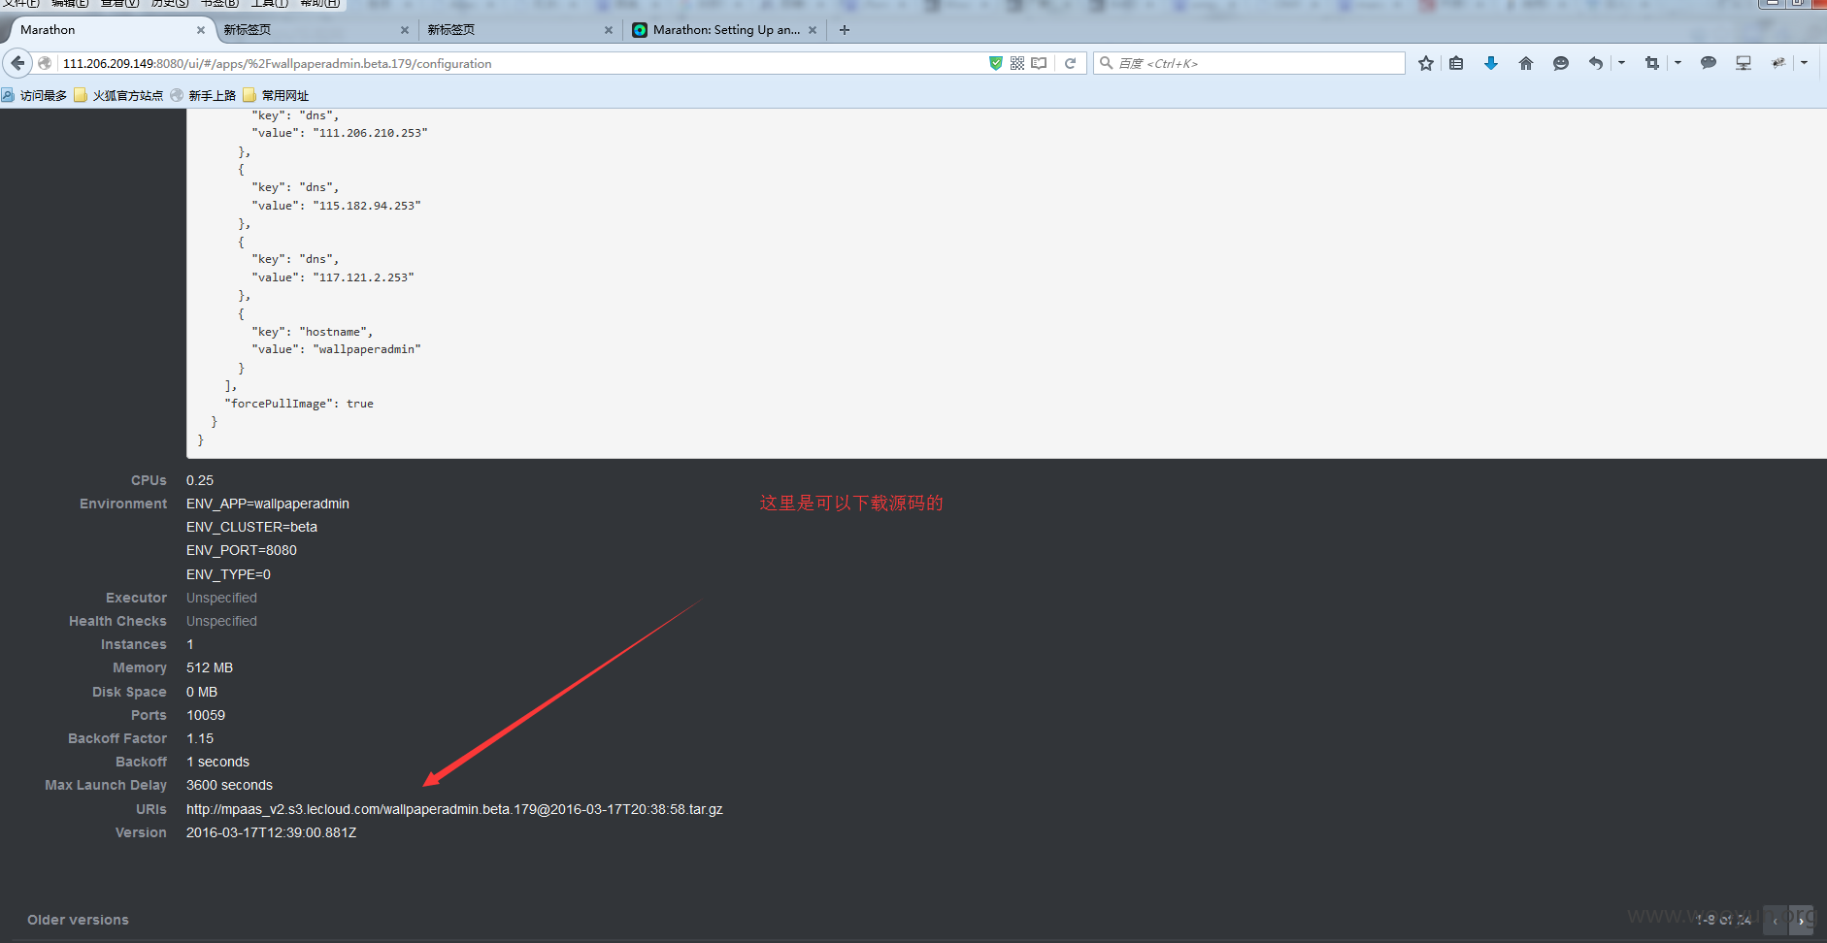Close the Marathon tab

(201, 30)
